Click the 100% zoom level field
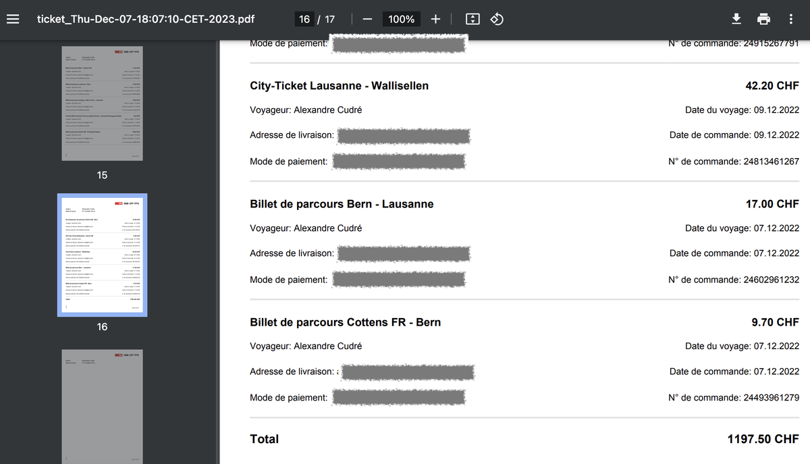Viewport: 810px width, 464px height. (x=401, y=19)
